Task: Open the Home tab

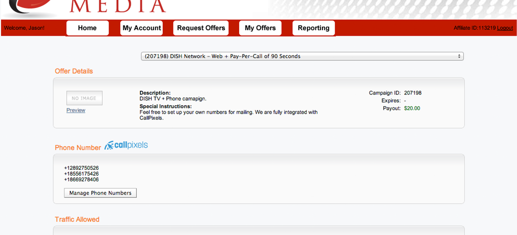Action: pos(87,28)
